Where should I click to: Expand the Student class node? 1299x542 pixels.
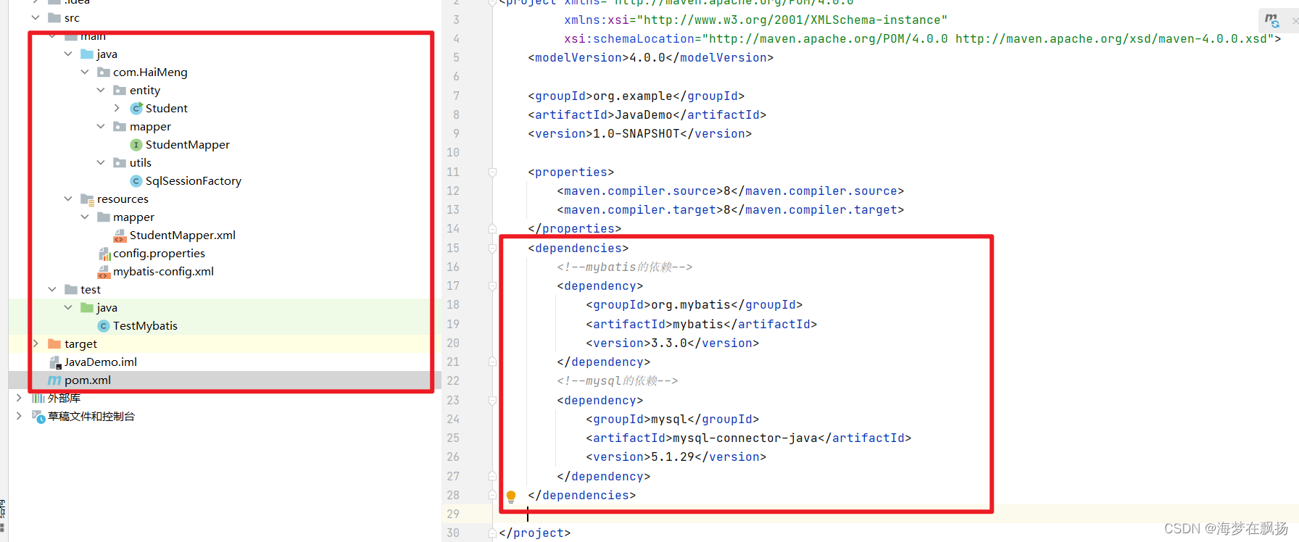click(x=117, y=108)
